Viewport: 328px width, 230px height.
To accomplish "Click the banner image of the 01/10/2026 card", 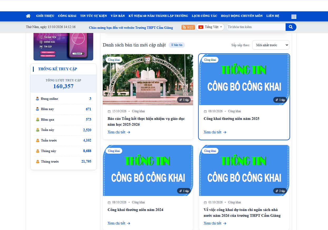I will tap(244, 171).
